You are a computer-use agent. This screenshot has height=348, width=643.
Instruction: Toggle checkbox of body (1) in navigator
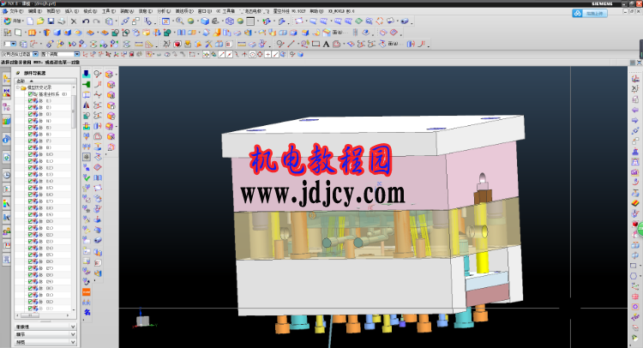coord(30,100)
